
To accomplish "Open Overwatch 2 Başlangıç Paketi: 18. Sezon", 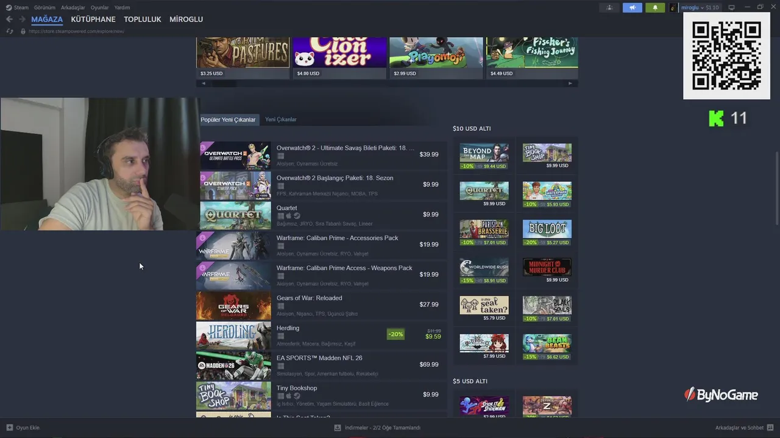I will coord(321,185).
